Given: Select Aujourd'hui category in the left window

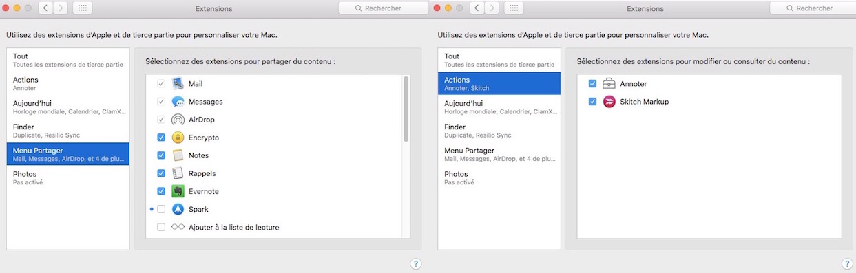Looking at the screenshot, I should 68,107.
